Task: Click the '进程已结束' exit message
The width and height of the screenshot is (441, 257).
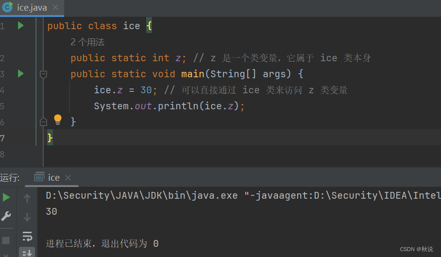Action: coord(102,243)
